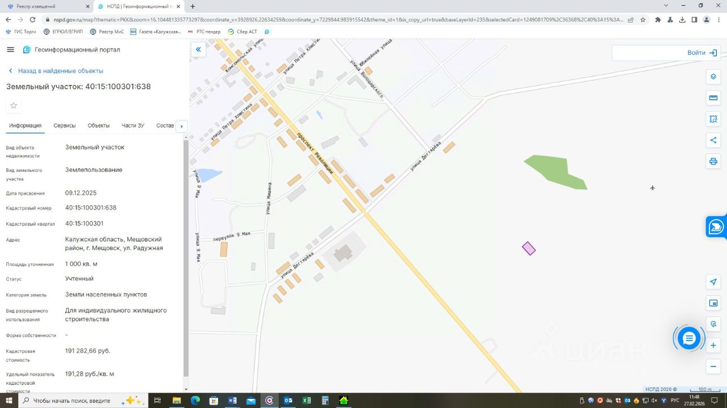The width and height of the screenshot is (727, 408).
Task: Open the browser downloads icon
Action: pos(682,19)
